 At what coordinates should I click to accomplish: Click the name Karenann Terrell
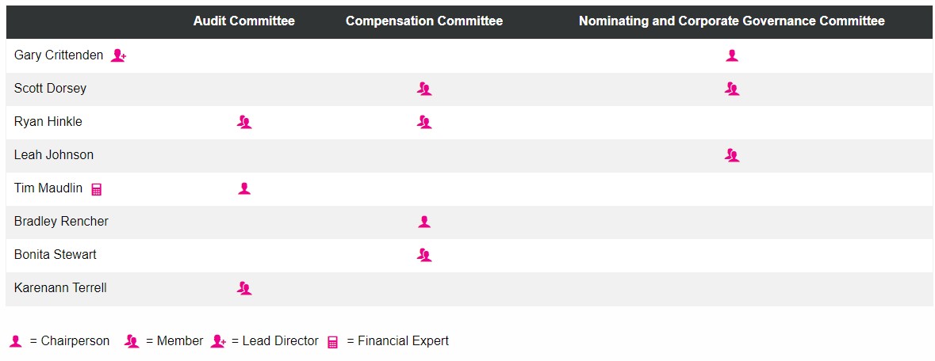tap(60, 288)
